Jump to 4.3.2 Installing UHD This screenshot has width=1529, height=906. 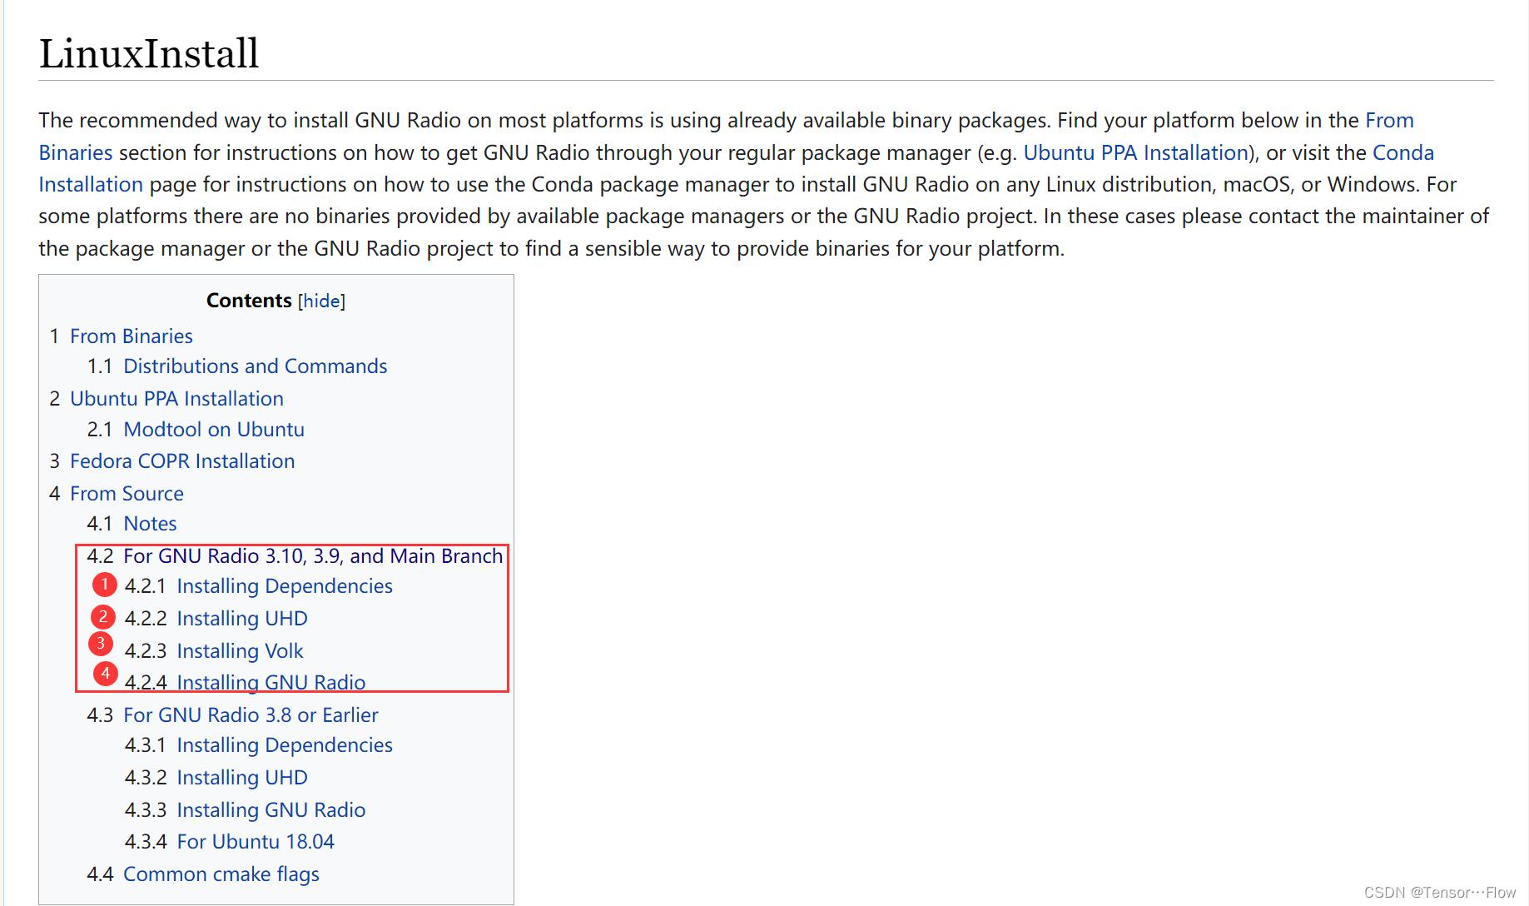[x=242, y=778]
